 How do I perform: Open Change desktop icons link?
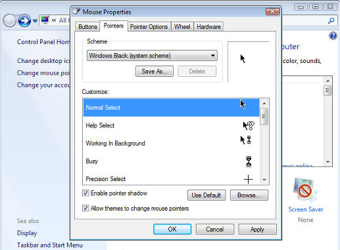pos(43,61)
